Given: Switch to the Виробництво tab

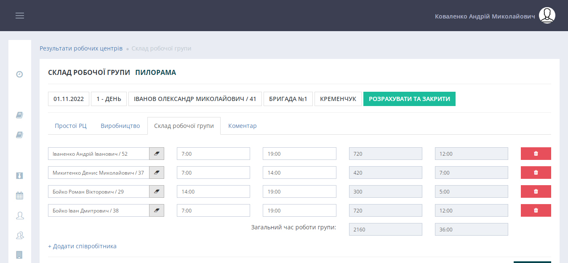Looking at the screenshot, I should click(120, 126).
